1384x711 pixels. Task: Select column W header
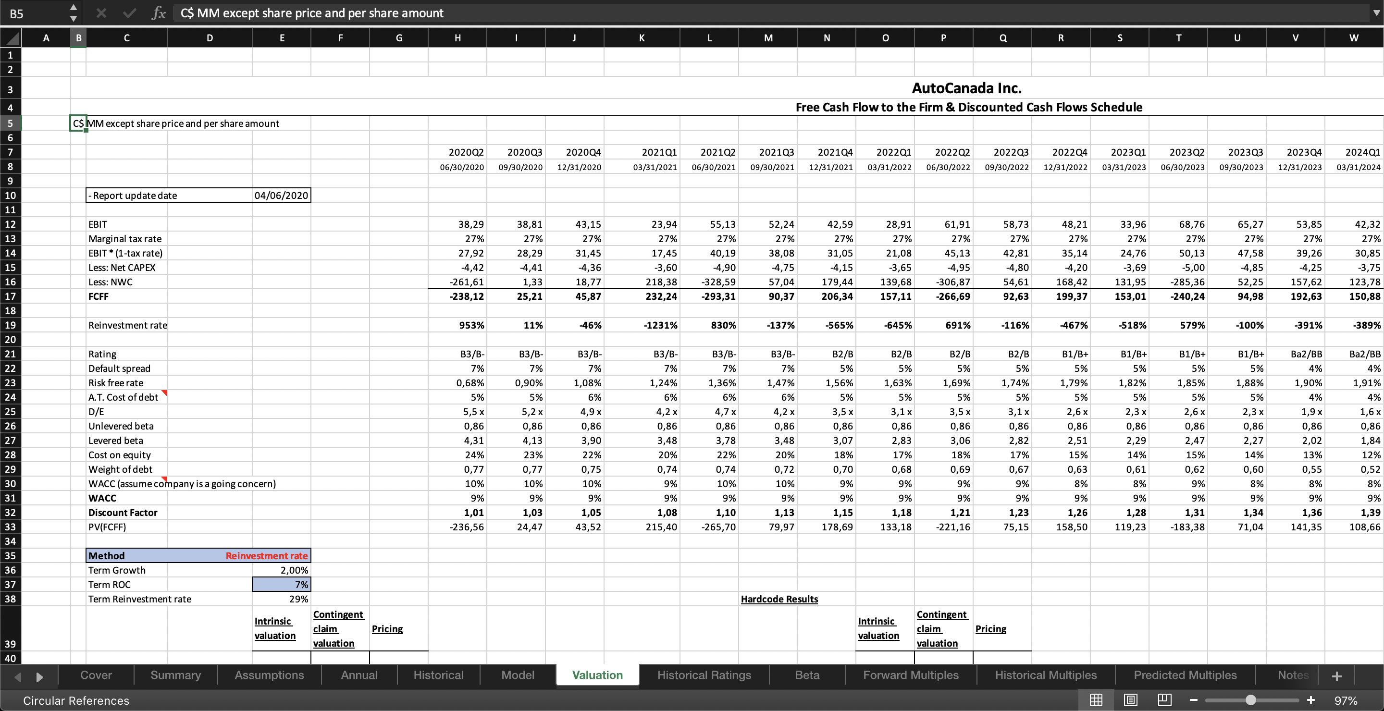point(1353,38)
